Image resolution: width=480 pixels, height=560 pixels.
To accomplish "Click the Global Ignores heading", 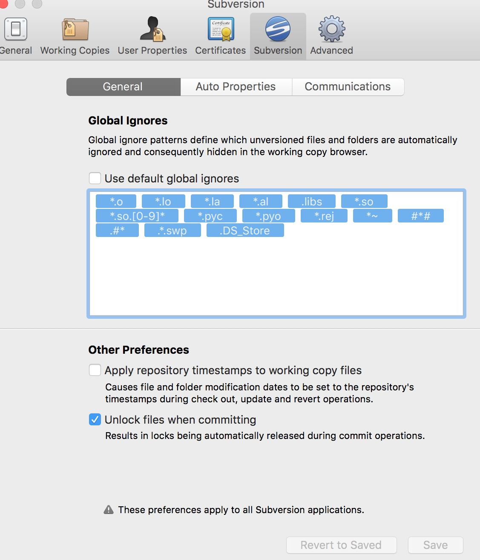I will point(128,121).
